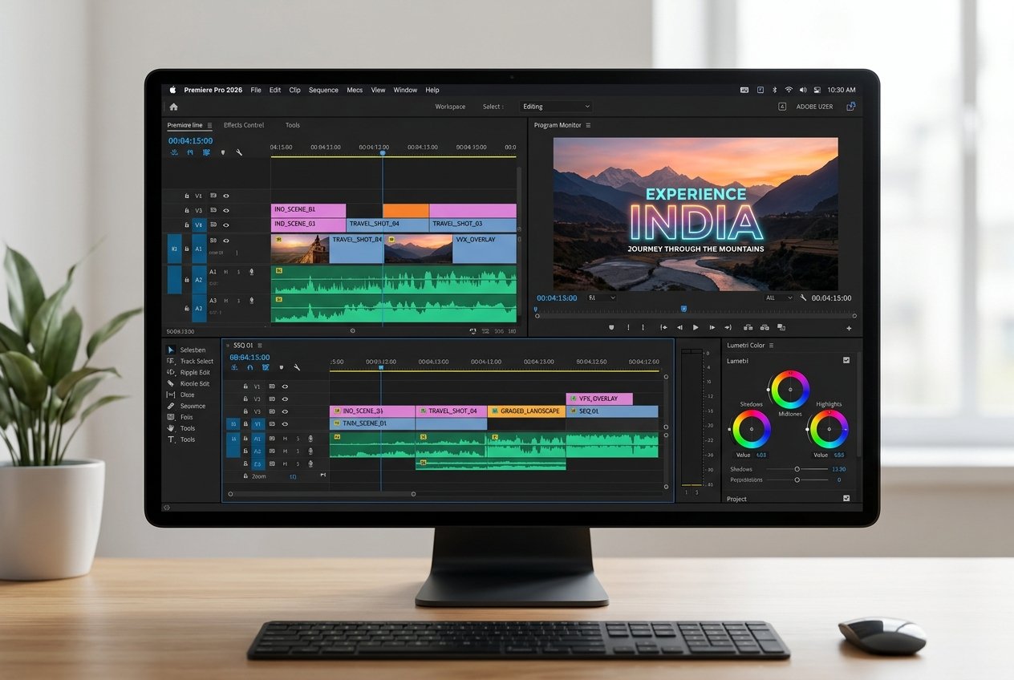
Task: Pick the Oloce slip tool
Action: (171, 395)
